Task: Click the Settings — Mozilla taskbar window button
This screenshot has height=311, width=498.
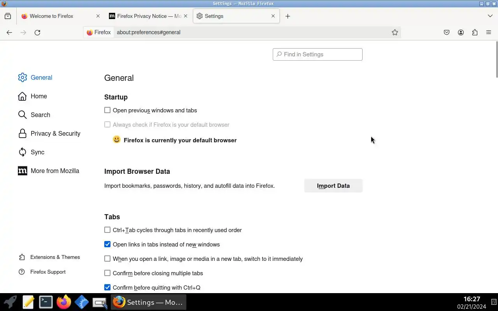Action: click(x=149, y=302)
